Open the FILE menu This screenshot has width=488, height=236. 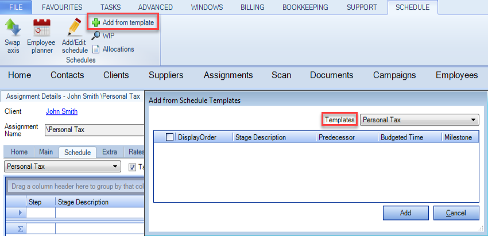coord(16,7)
